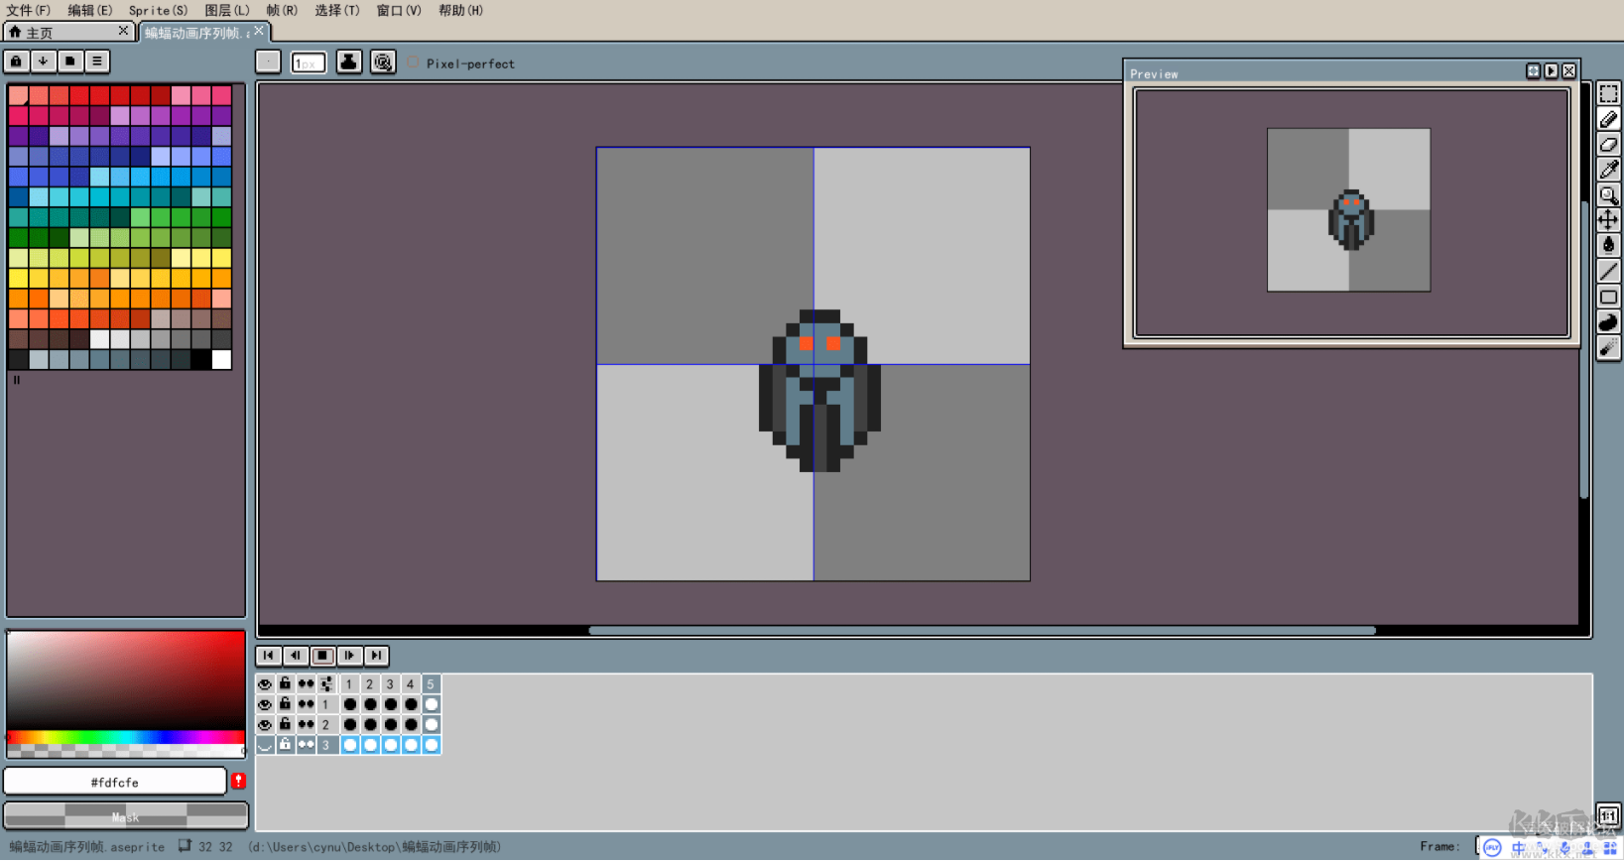Select the Rectangular Marquee tool
The height and width of the screenshot is (861, 1624).
click(x=1608, y=94)
